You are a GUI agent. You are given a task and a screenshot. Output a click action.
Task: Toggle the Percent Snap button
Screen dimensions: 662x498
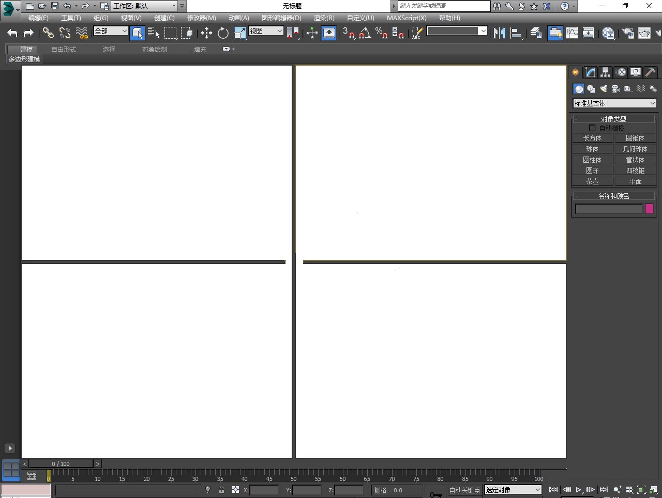tap(382, 33)
